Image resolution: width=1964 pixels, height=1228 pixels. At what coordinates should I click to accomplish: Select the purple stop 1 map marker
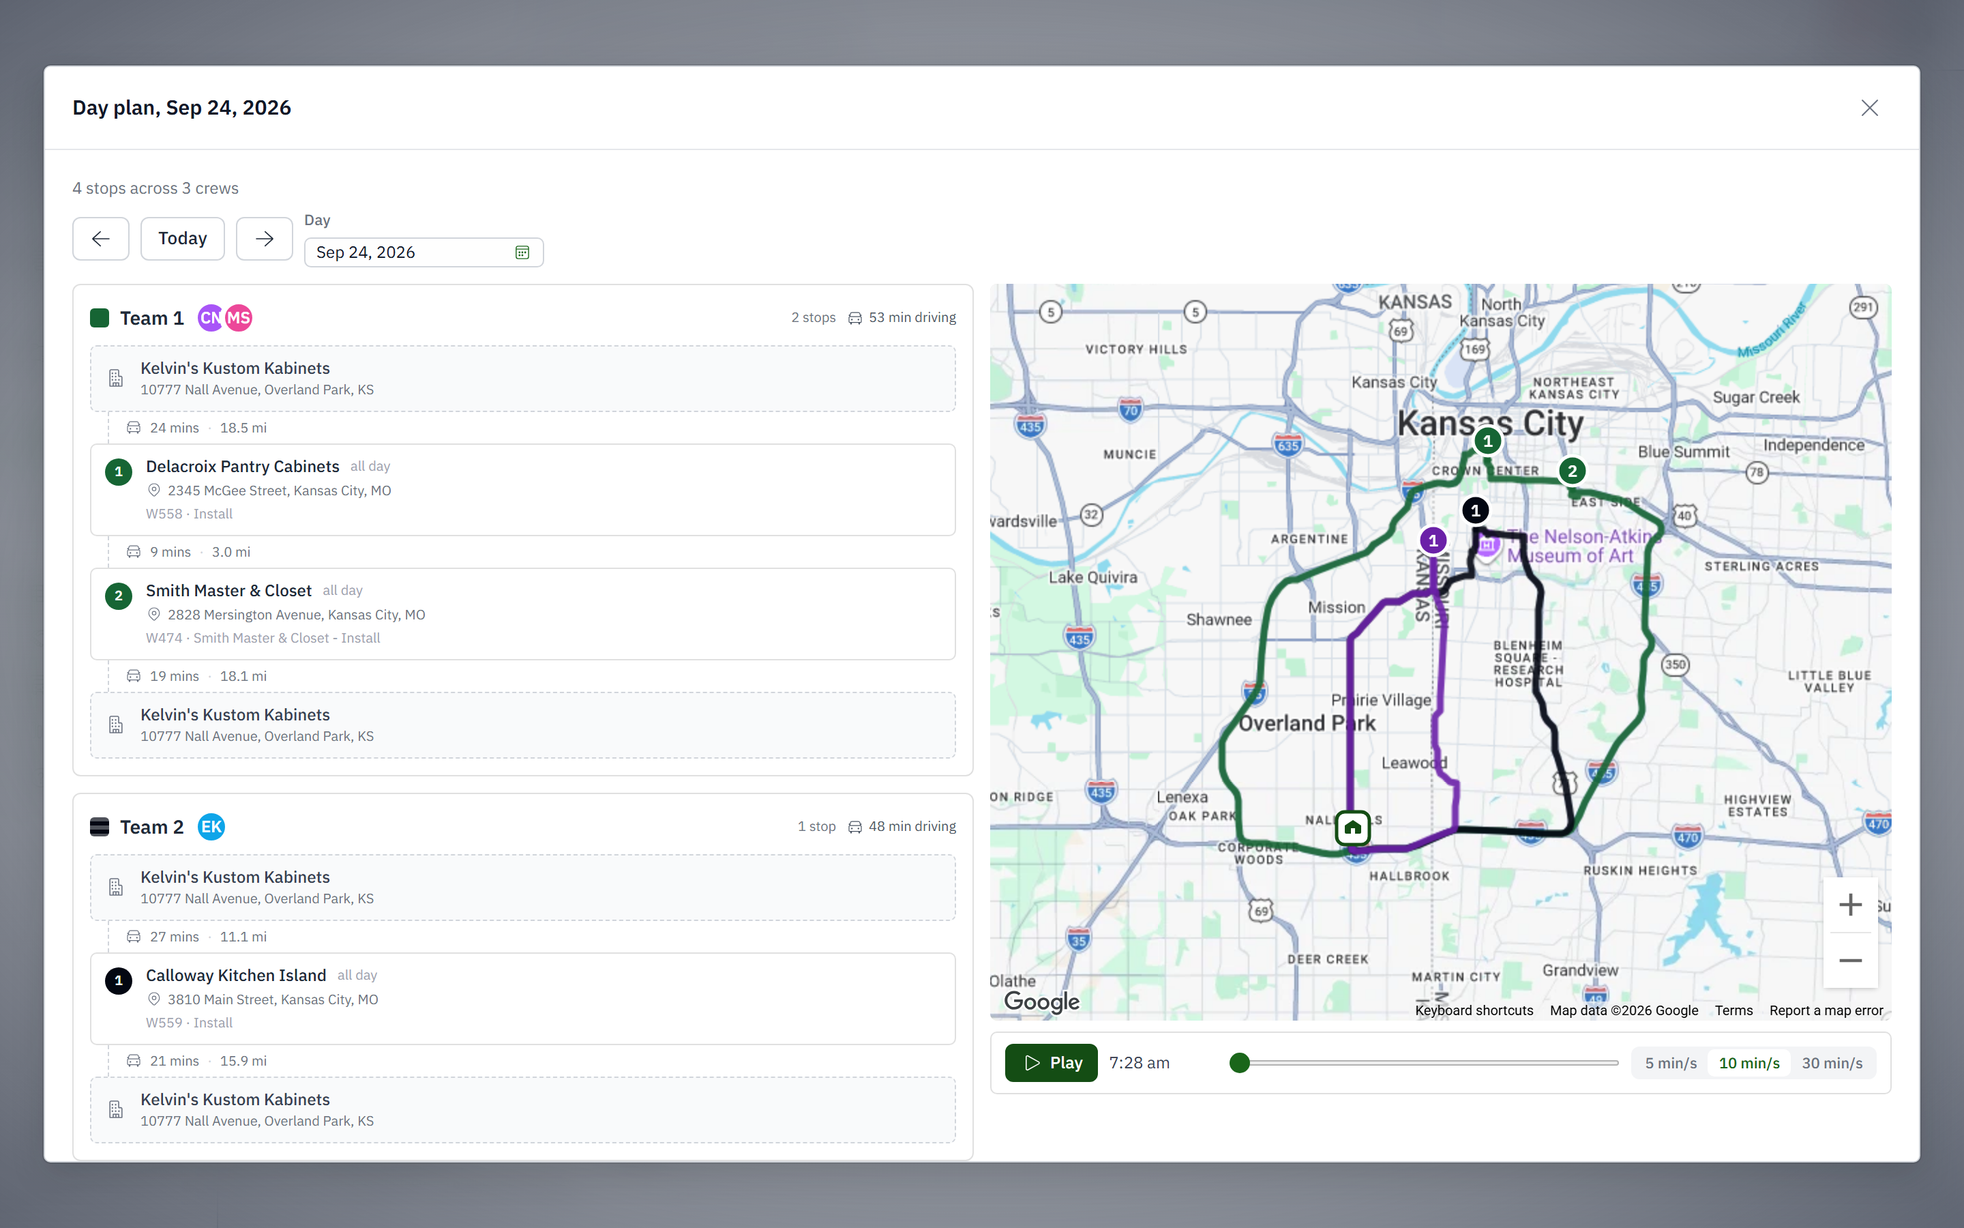pyautogui.click(x=1433, y=540)
